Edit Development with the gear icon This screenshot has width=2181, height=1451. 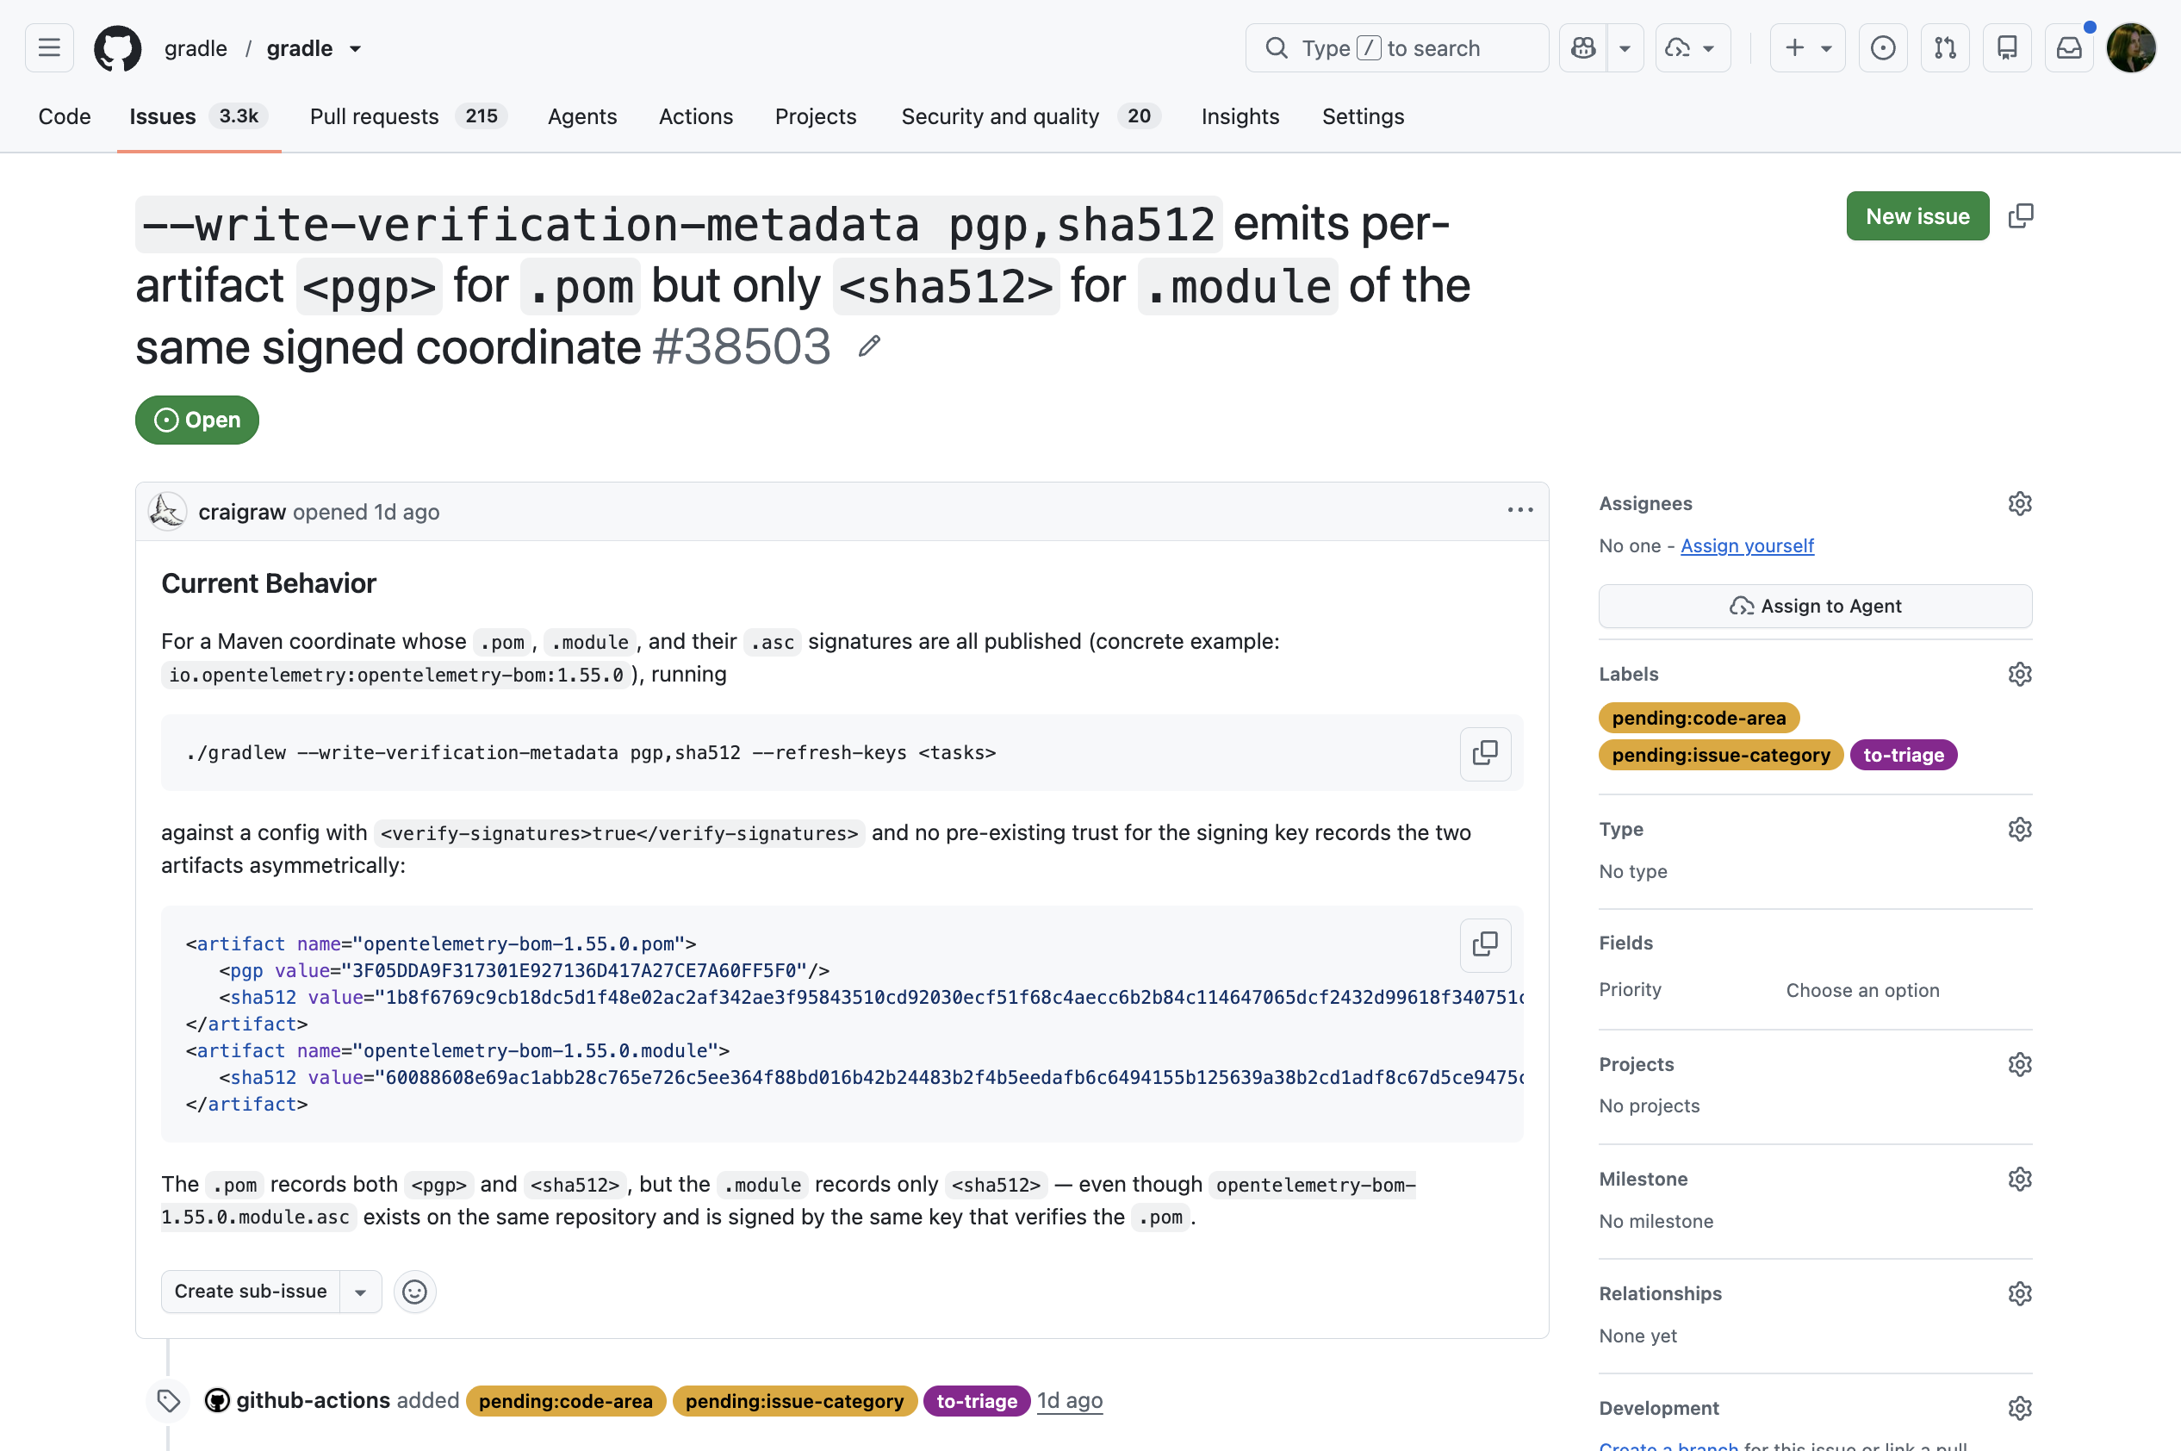[2019, 1409]
